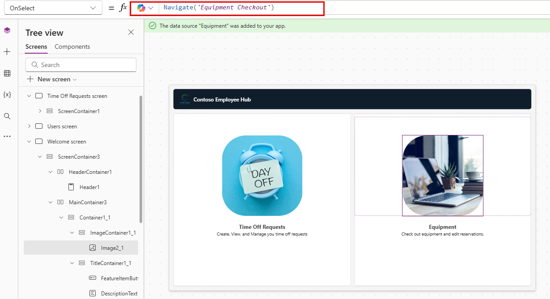
Task: Click the Contoso Employee Hub header text
Action: tap(222, 100)
